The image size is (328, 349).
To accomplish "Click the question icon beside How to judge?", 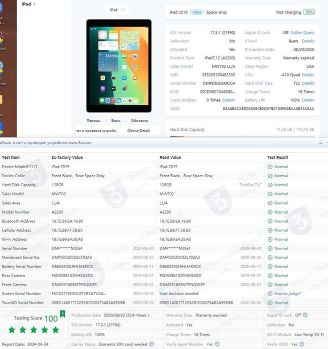I will click(270, 294).
